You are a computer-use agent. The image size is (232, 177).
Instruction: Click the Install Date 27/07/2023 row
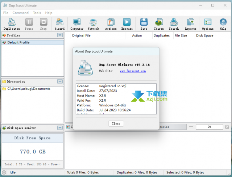[116, 91]
